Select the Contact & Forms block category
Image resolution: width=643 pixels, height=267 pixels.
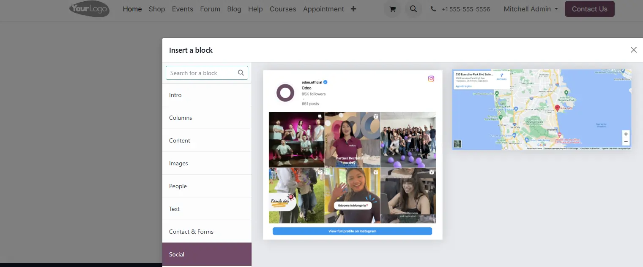[207, 232]
